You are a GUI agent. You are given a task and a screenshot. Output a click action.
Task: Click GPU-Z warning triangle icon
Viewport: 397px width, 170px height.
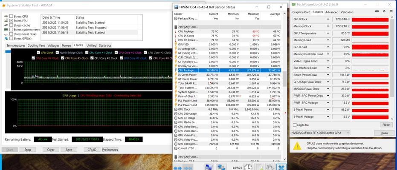[297, 145]
